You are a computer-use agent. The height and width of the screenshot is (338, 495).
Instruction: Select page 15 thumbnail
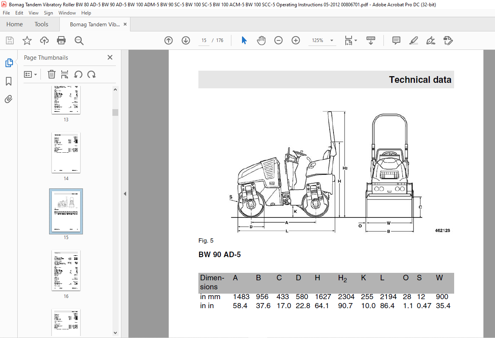66,211
